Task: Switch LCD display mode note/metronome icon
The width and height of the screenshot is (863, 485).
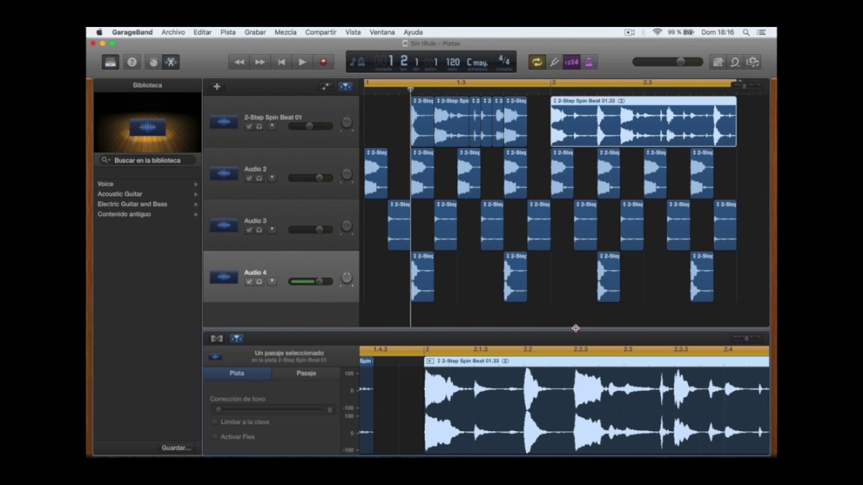Action: pos(357,62)
